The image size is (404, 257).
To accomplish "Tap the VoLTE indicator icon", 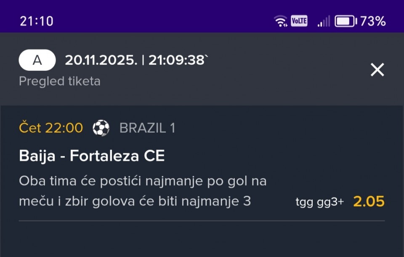I will pyautogui.click(x=299, y=21).
